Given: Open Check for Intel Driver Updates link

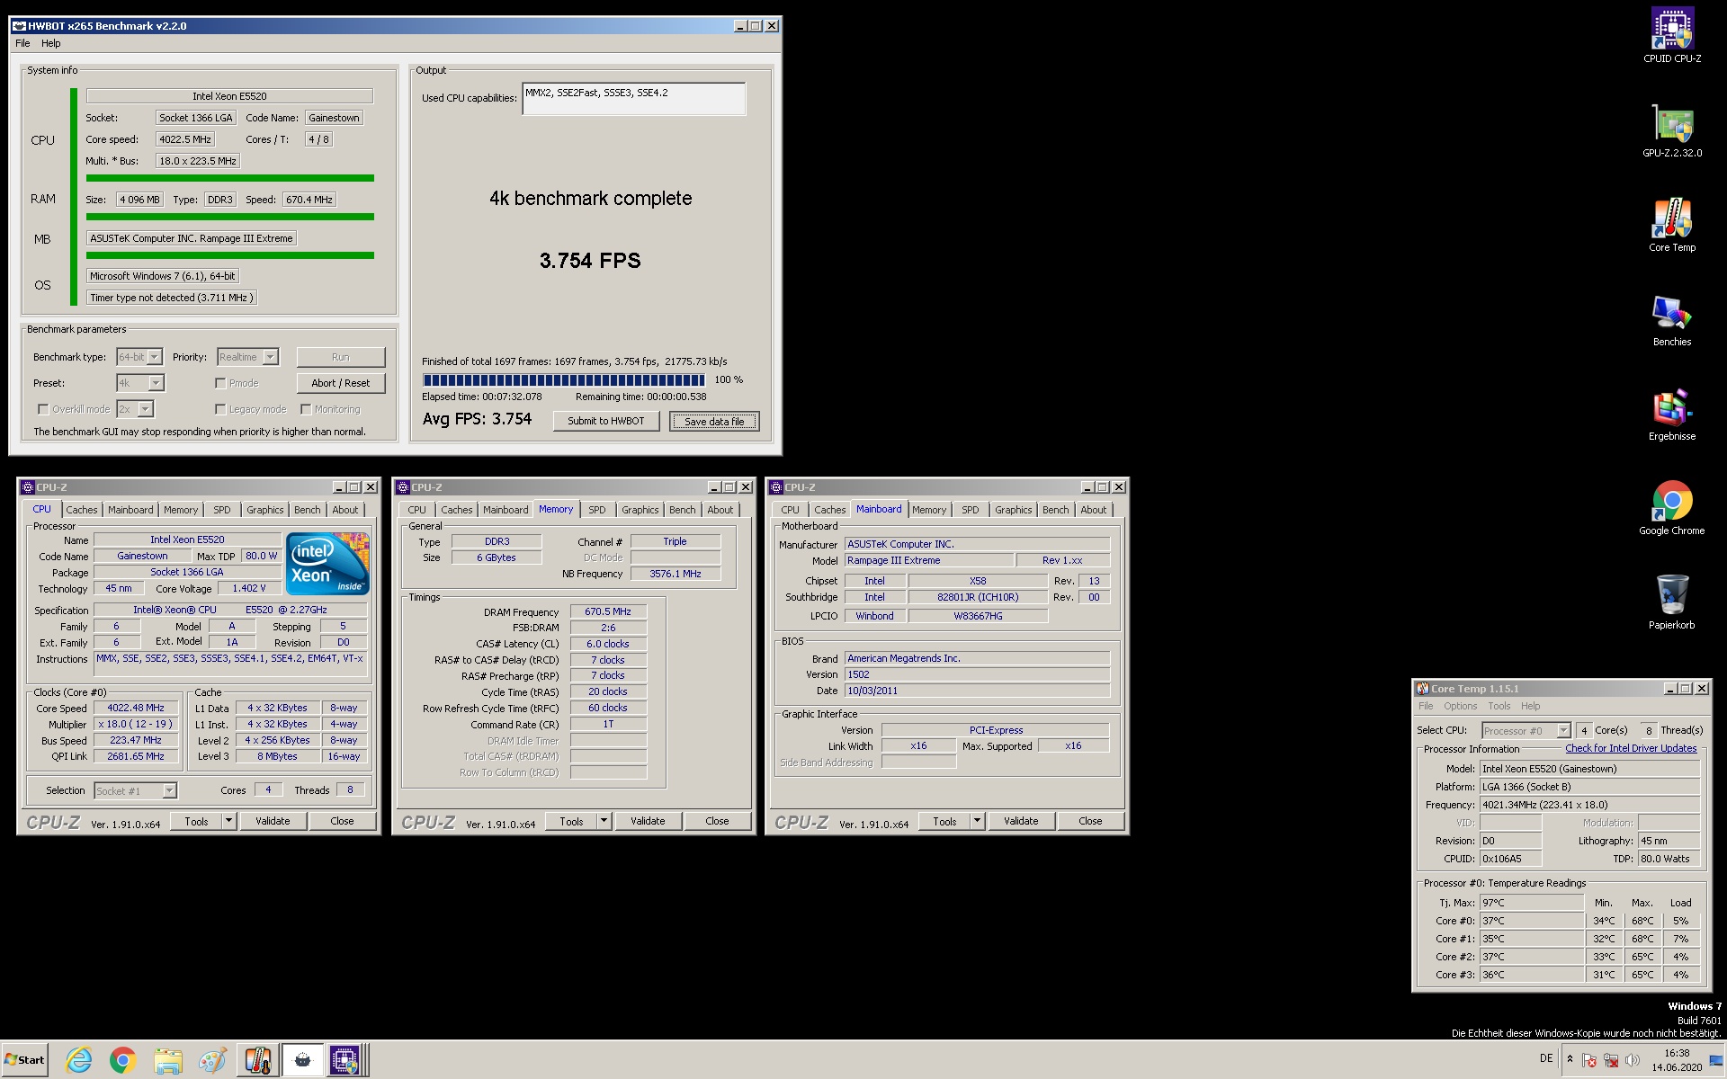Looking at the screenshot, I should point(1631,748).
